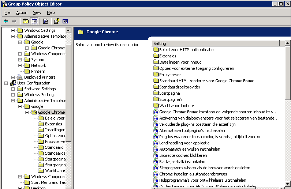Open the Action menu
Image resolution: width=291 pixels, height=189 pixels.
(x=22, y=12)
